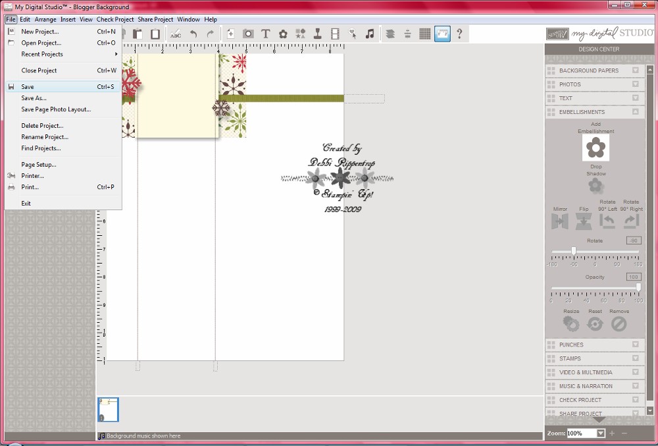Click the add photo camera icon

248,34
